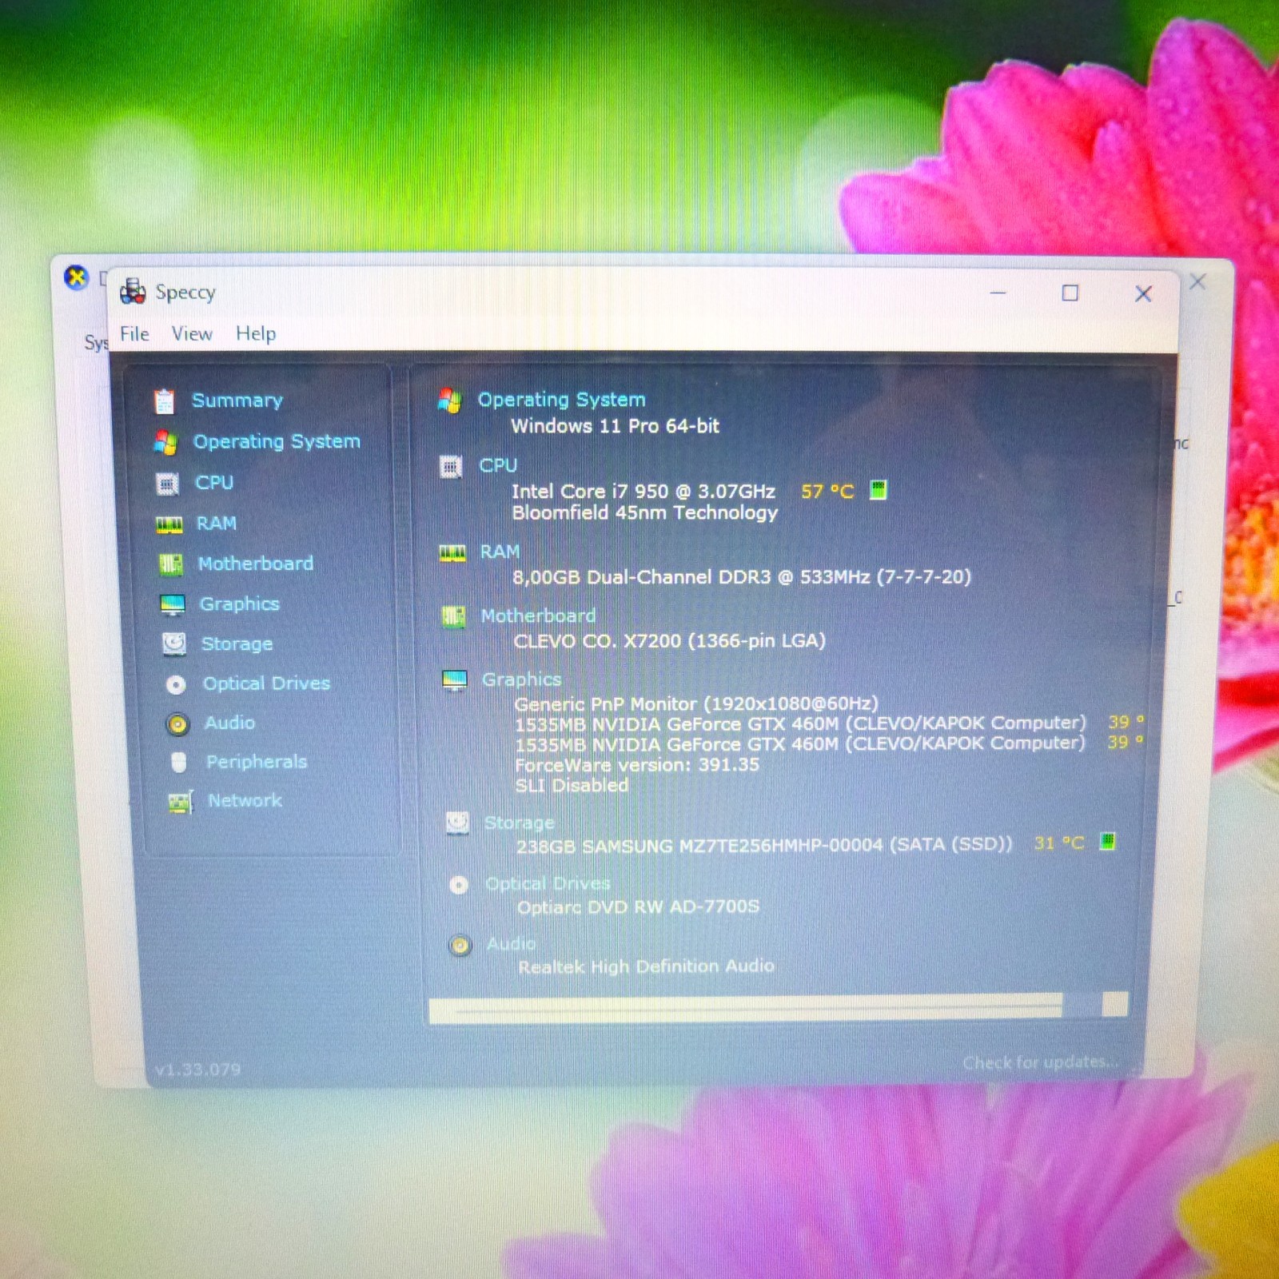Click the Optical Drives disc icon in summary pane
Screen dimensions: 1279x1279
(459, 885)
